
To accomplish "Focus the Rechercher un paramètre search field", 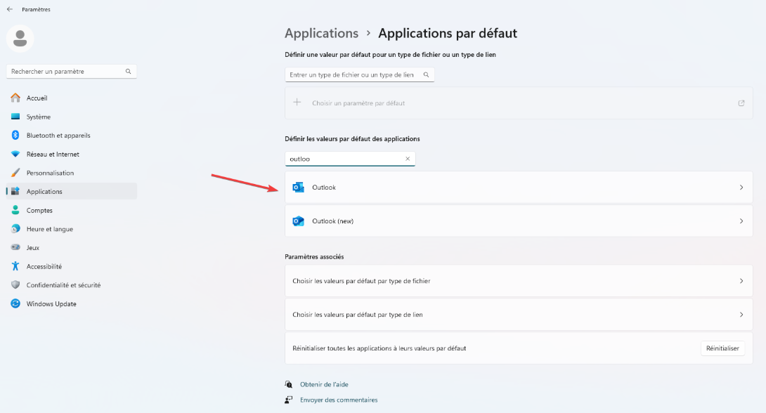I will [x=71, y=71].
